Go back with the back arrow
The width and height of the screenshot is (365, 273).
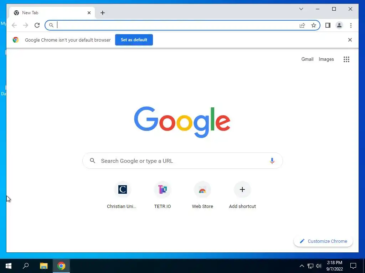tap(14, 25)
